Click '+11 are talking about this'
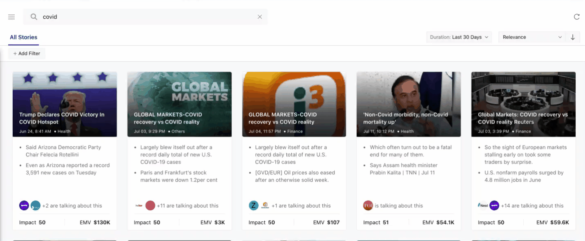 click(188, 206)
